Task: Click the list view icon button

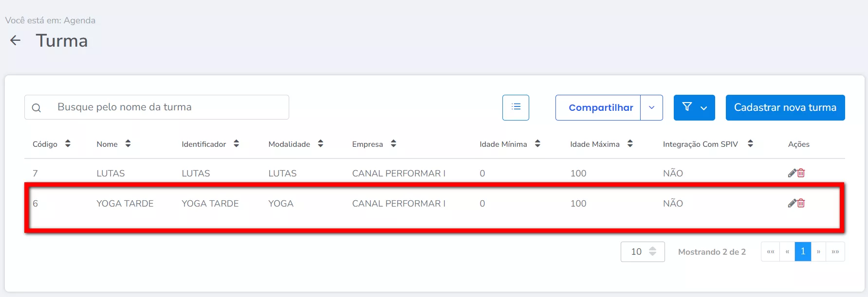Action: 516,107
